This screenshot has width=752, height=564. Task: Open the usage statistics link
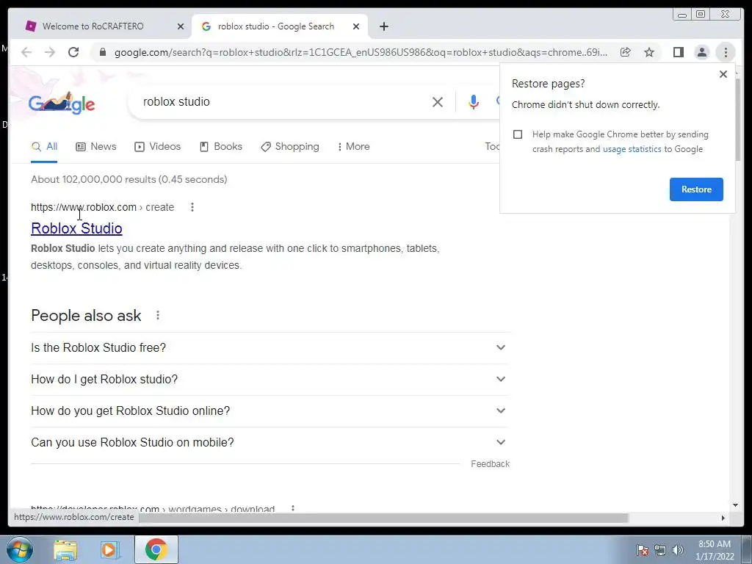click(x=632, y=149)
